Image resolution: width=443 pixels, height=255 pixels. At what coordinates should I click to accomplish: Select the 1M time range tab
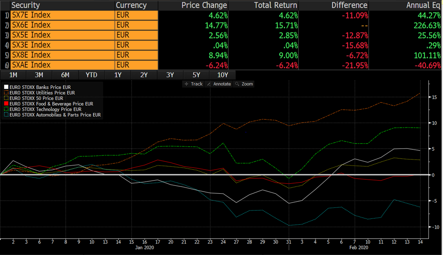(13, 75)
